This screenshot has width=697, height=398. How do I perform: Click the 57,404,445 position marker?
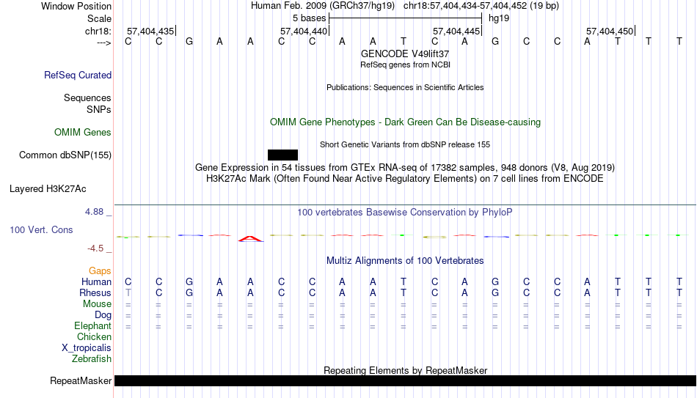tap(456, 31)
